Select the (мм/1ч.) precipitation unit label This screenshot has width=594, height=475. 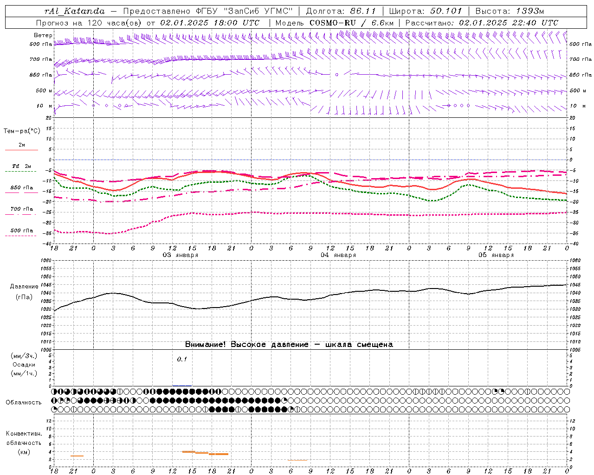pyautogui.click(x=24, y=373)
